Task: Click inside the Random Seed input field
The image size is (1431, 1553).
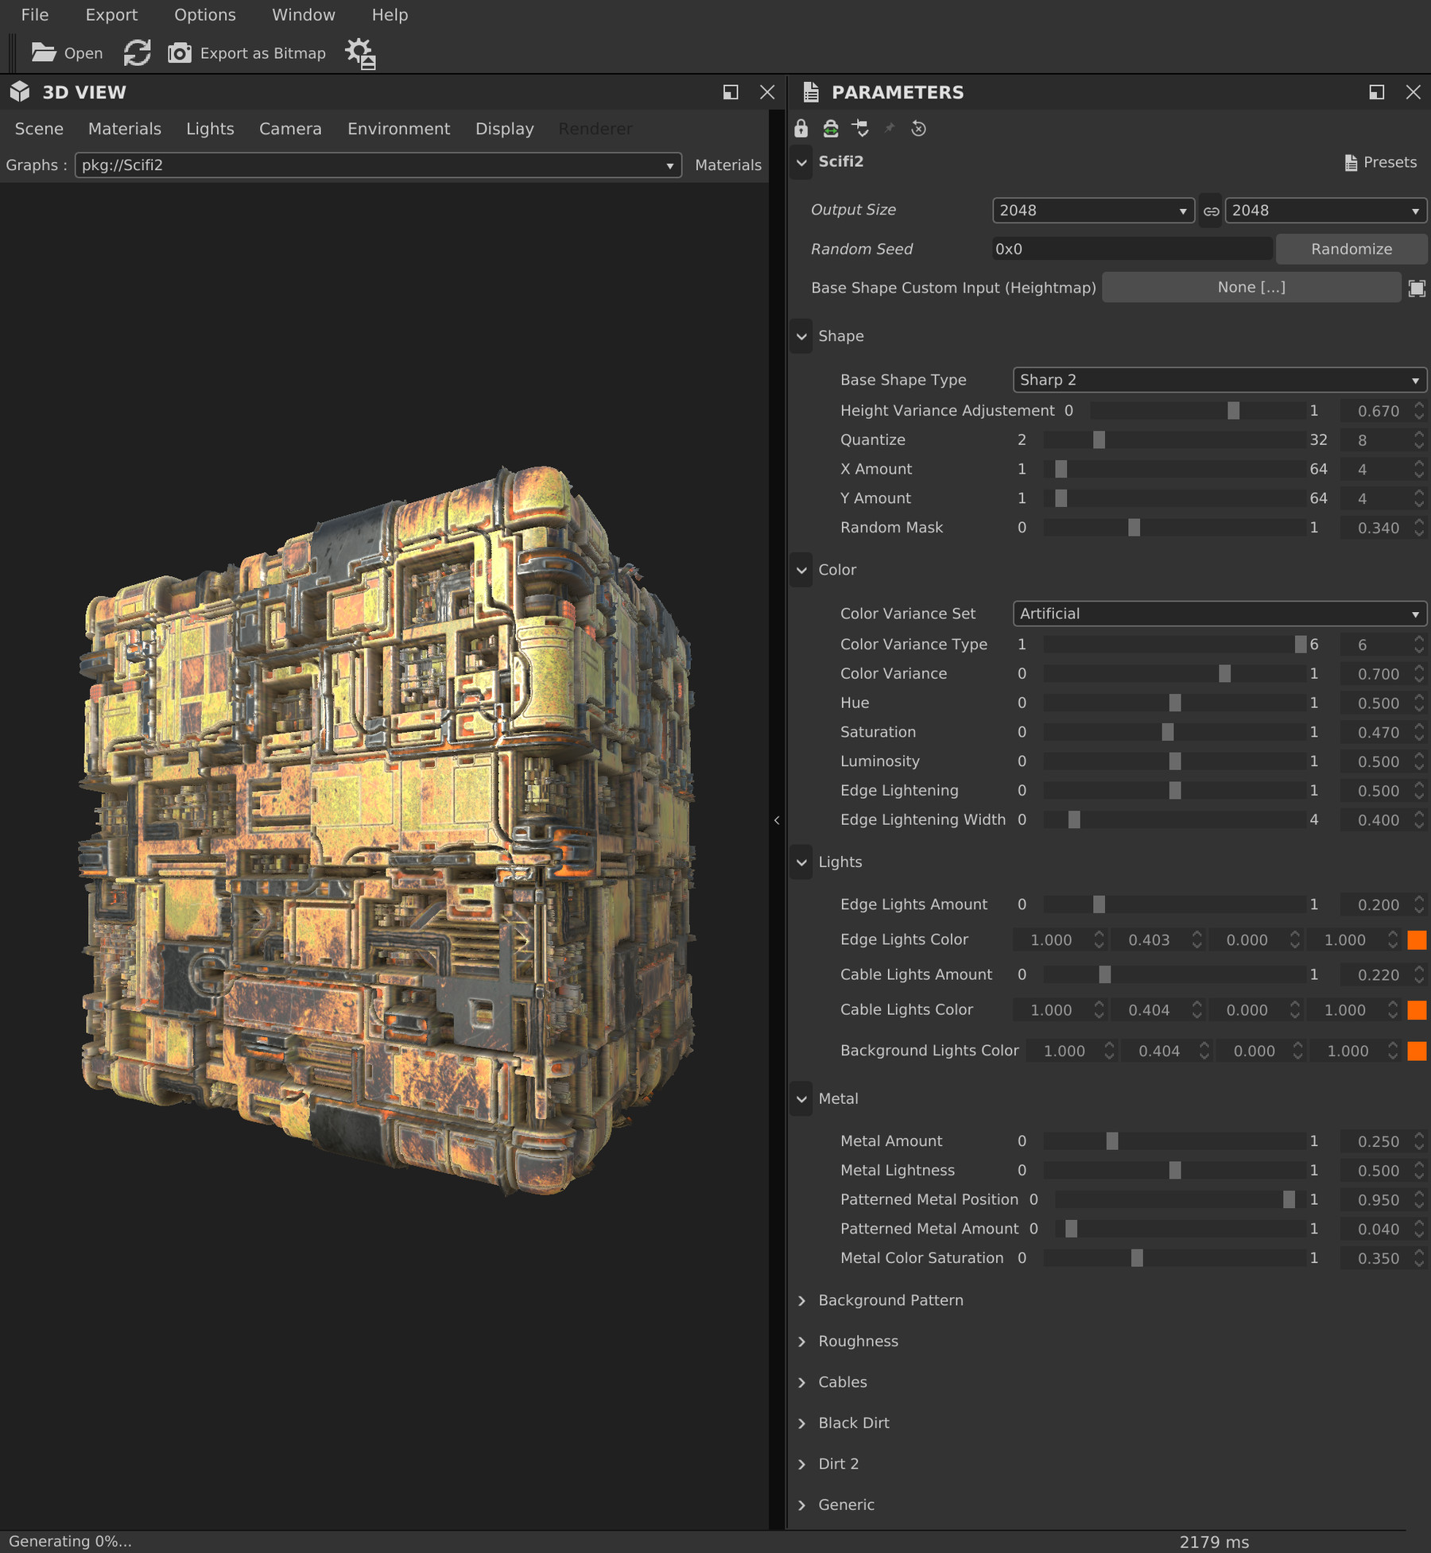Action: point(1129,249)
